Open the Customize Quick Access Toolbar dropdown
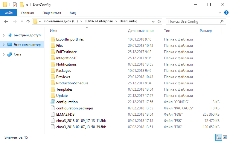This screenshot has height=141, width=230. 27,5
